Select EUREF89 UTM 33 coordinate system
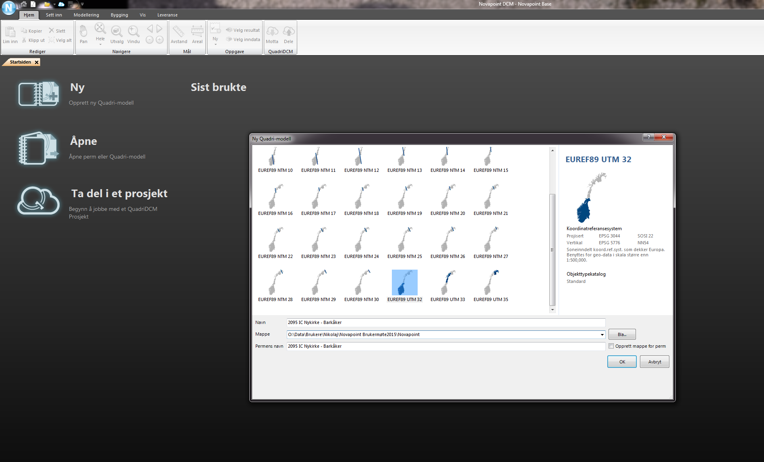This screenshot has height=462, width=764. (448, 286)
